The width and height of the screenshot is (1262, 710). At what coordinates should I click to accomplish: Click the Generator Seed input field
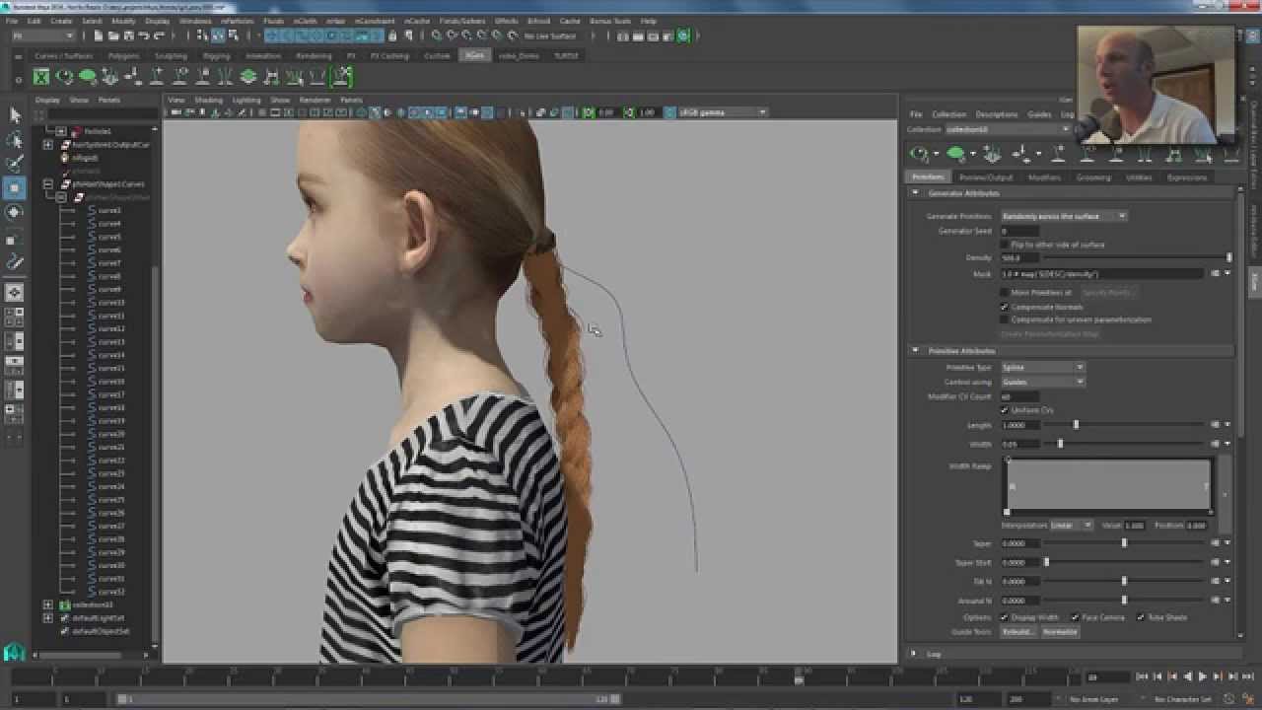click(1018, 231)
